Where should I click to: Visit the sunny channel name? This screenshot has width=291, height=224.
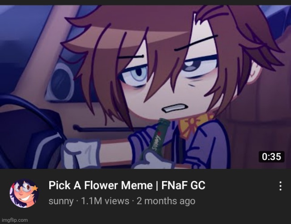[61, 201]
